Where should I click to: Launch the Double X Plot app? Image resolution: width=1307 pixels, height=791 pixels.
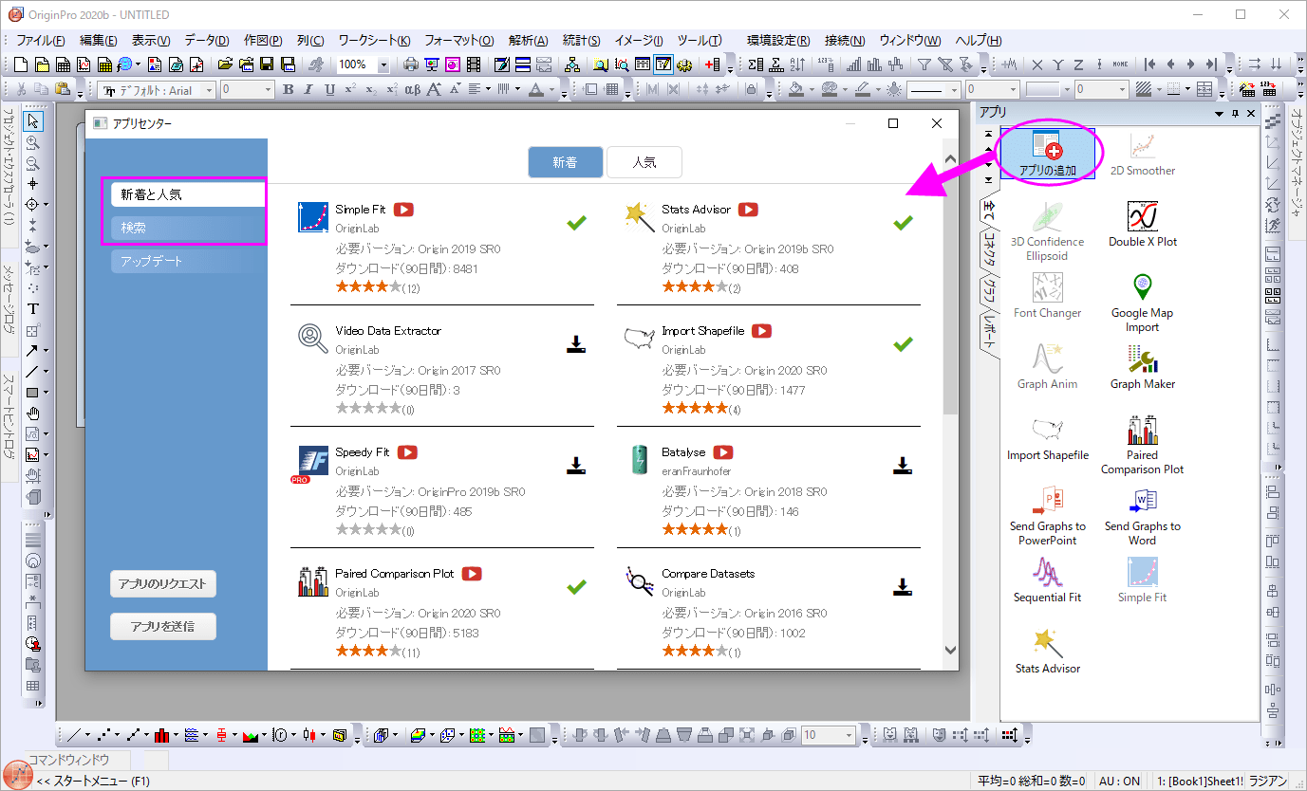[x=1143, y=225]
